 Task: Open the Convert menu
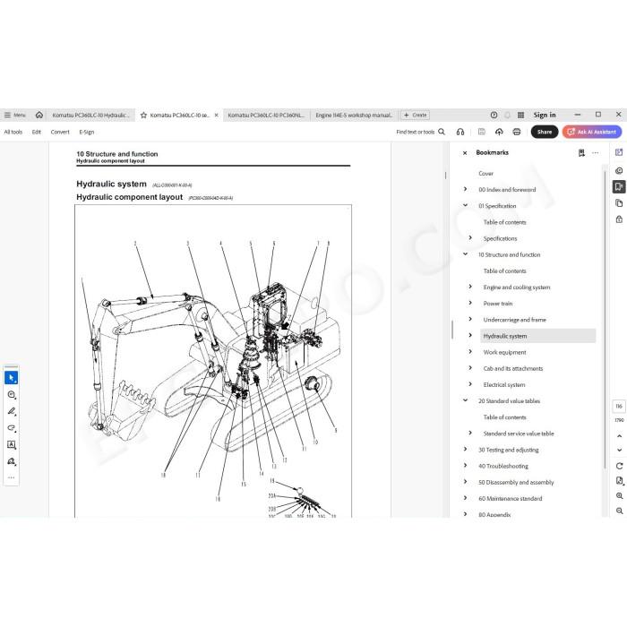60,132
